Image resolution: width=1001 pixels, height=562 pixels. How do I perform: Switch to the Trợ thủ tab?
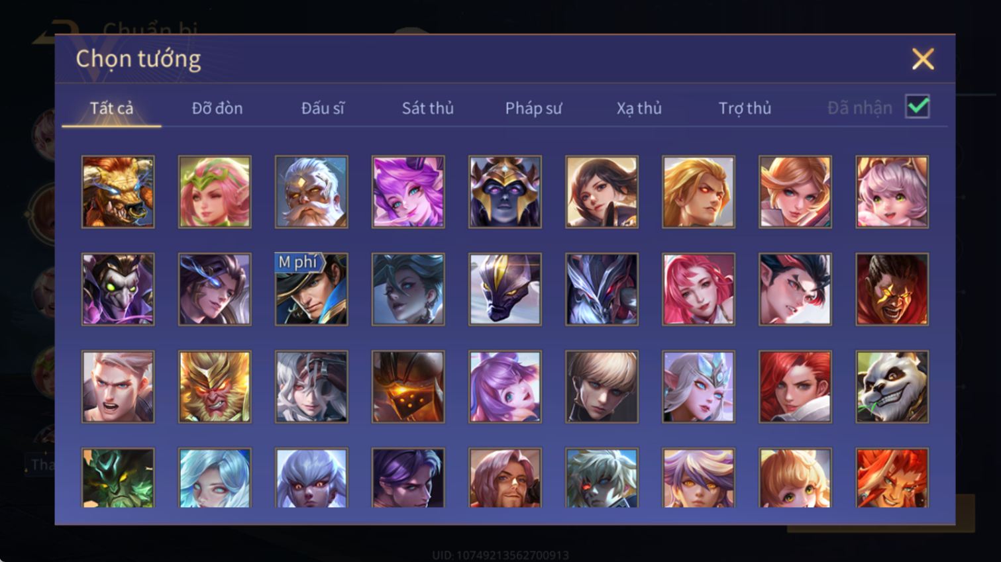[x=745, y=108]
